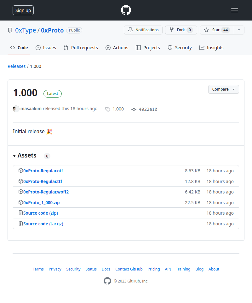Fork the repository

(181, 30)
